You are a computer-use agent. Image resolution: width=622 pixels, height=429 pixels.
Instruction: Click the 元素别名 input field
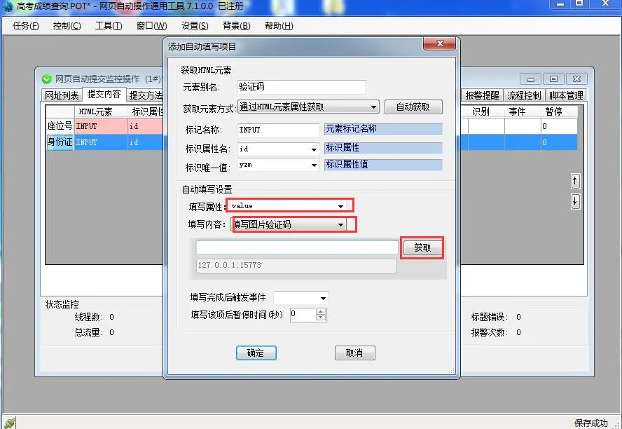coord(301,87)
